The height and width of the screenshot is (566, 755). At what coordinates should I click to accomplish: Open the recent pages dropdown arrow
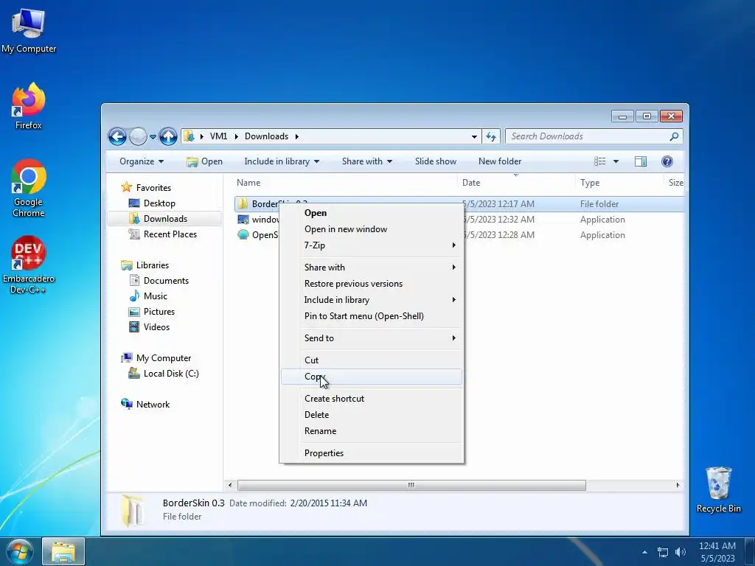tap(153, 137)
